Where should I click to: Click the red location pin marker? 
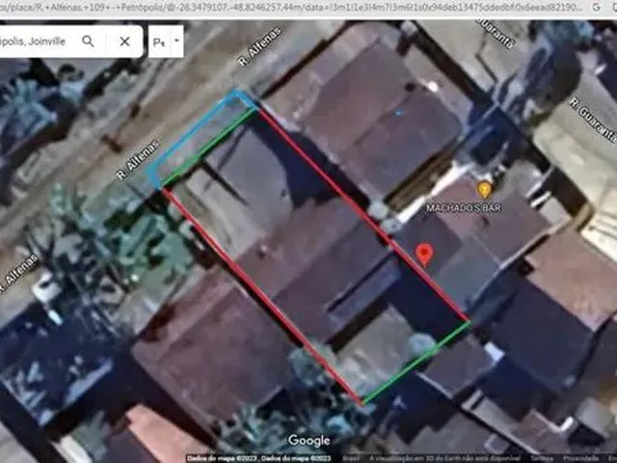(424, 255)
